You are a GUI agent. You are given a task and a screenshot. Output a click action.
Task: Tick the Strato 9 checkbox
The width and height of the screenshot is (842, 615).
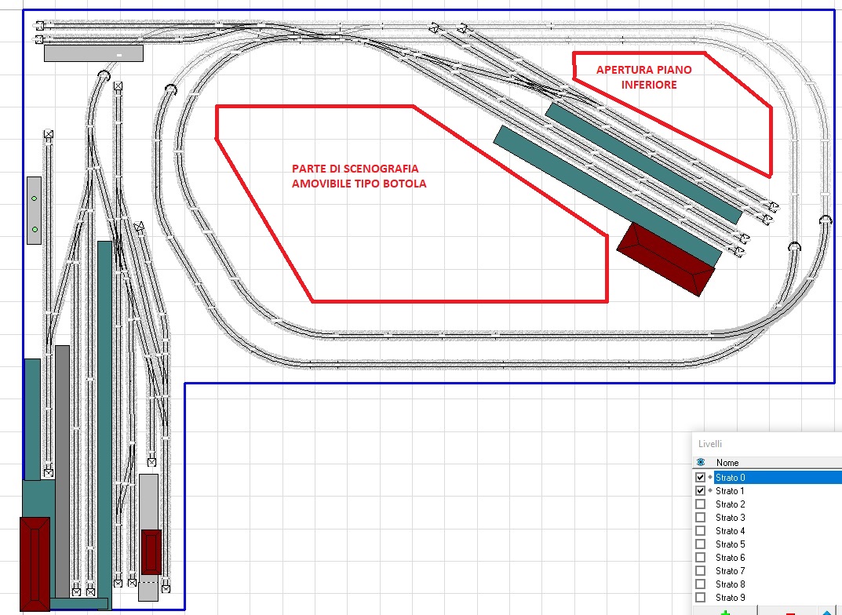pos(700,598)
